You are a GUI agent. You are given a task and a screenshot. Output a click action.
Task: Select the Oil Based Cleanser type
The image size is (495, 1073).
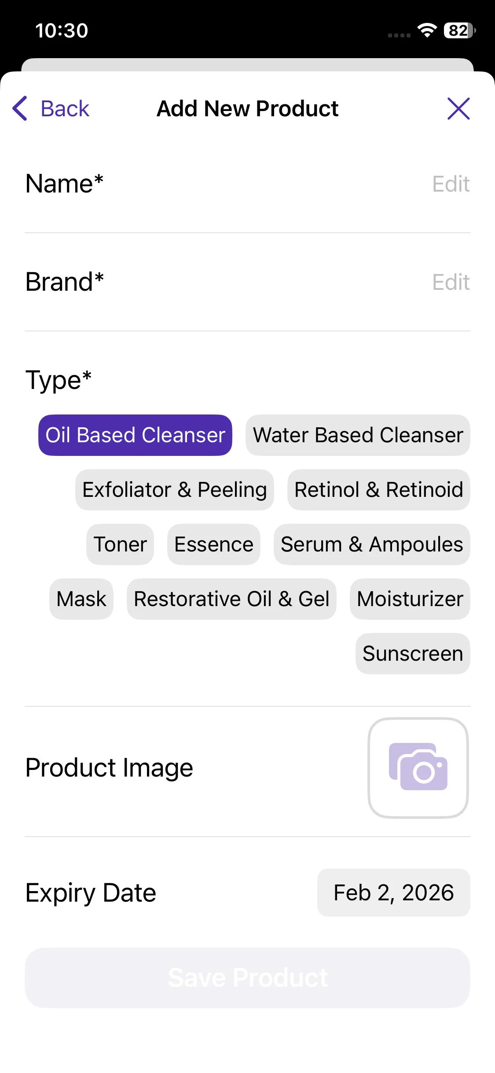[x=135, y=435]
